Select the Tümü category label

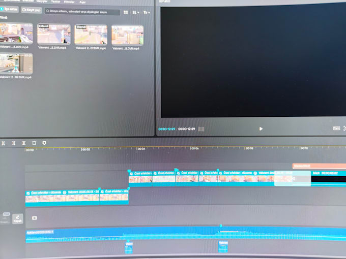[x=4, y=17]
